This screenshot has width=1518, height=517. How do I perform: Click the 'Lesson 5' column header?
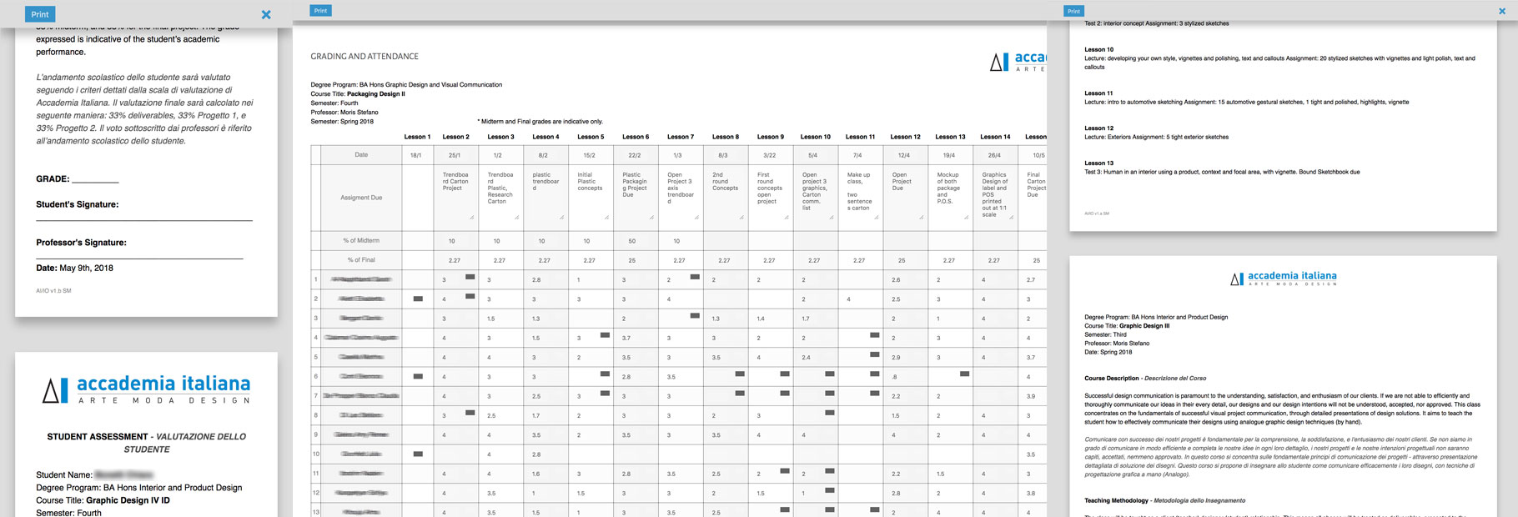(x=591, y=137)
